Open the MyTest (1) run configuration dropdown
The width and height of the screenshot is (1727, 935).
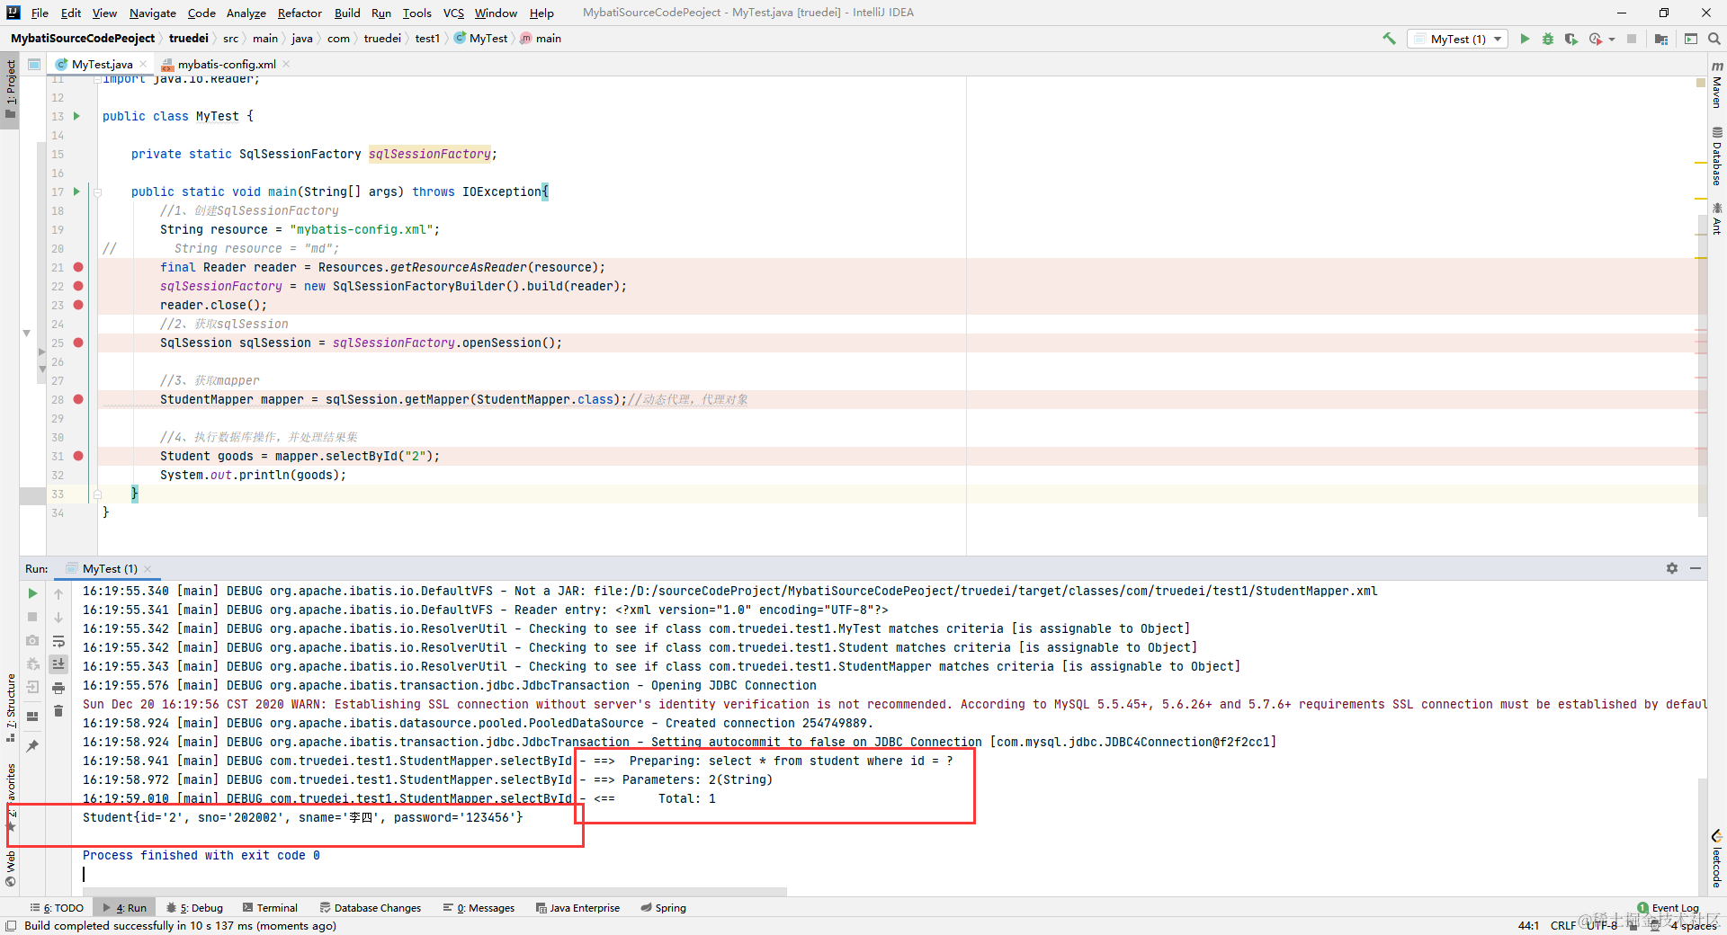coord(1458,39)
